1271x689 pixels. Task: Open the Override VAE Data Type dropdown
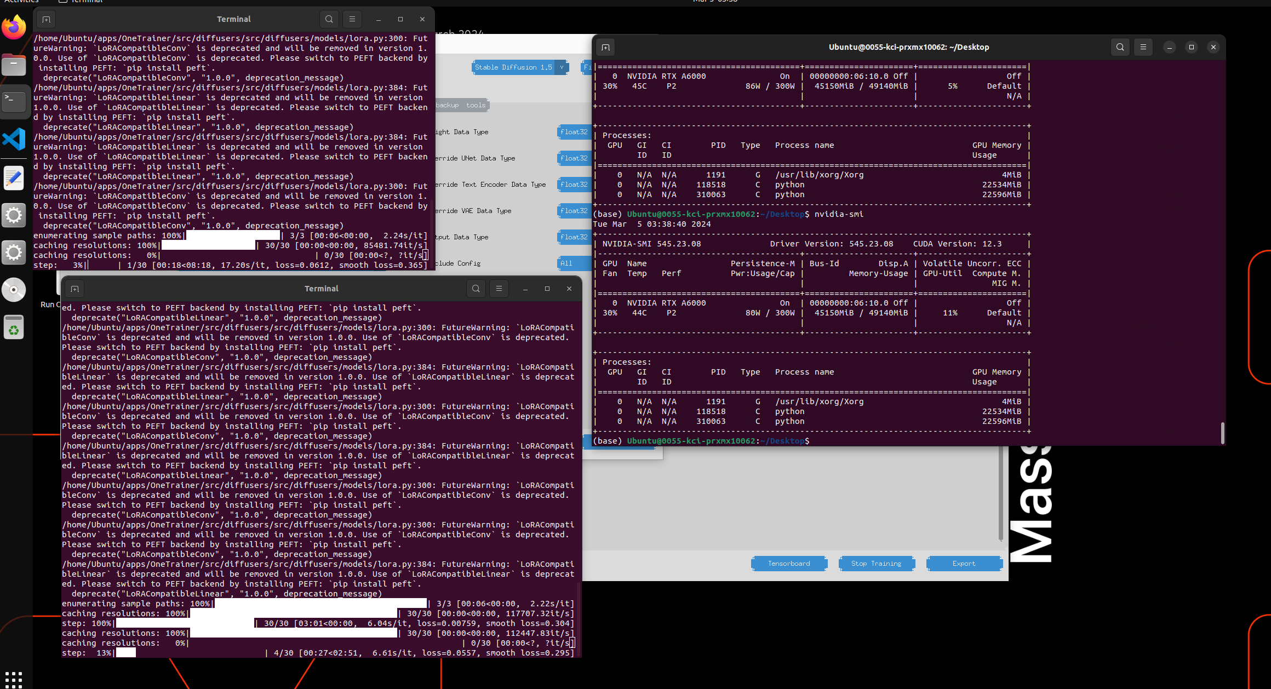point(574,211)
